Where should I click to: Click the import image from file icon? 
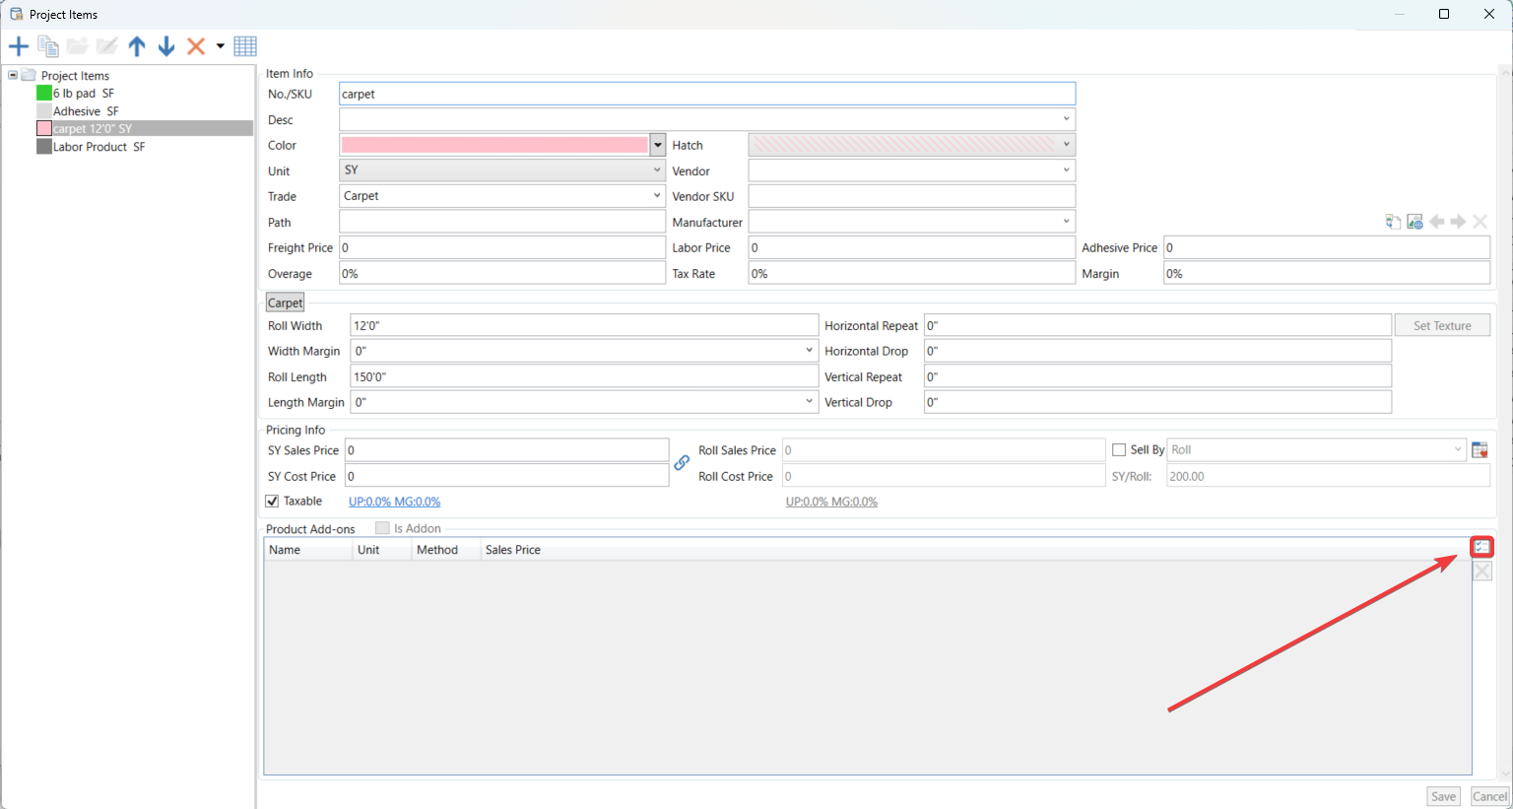point(1393,222)
